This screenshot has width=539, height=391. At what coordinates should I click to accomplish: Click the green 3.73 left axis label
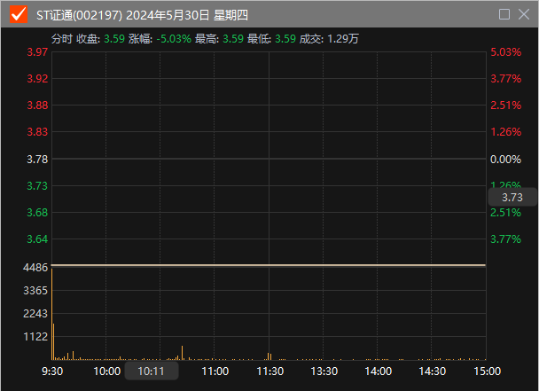tap(37, 186)
